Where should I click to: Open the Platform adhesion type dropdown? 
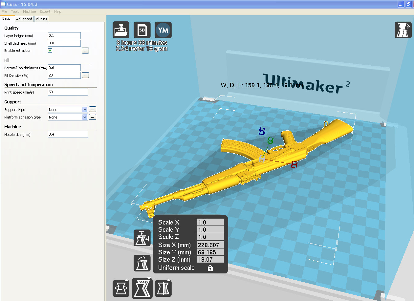coord(68,117)
